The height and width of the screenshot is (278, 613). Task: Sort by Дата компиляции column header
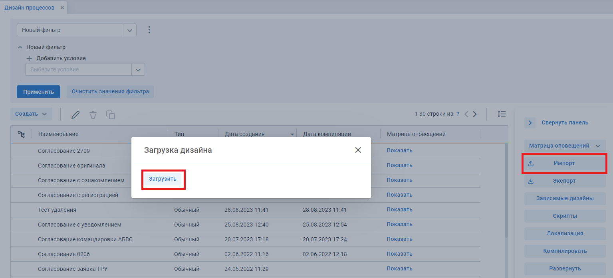tap(327, 134)
